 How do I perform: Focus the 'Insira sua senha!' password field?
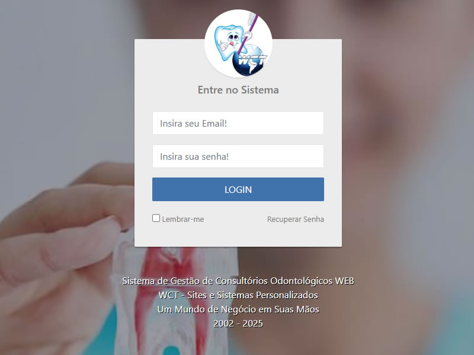238,156
